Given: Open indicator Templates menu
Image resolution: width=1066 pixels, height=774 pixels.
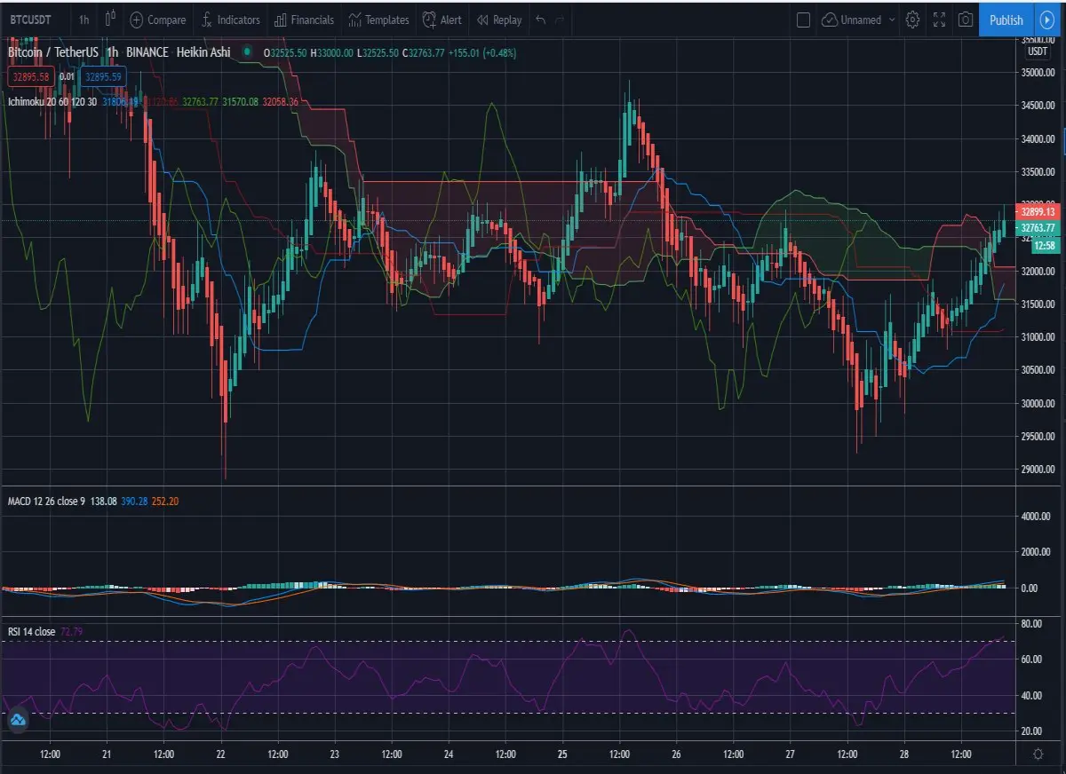Looking at the screenshot, I should pyautogui.click(x=378, y=20).
